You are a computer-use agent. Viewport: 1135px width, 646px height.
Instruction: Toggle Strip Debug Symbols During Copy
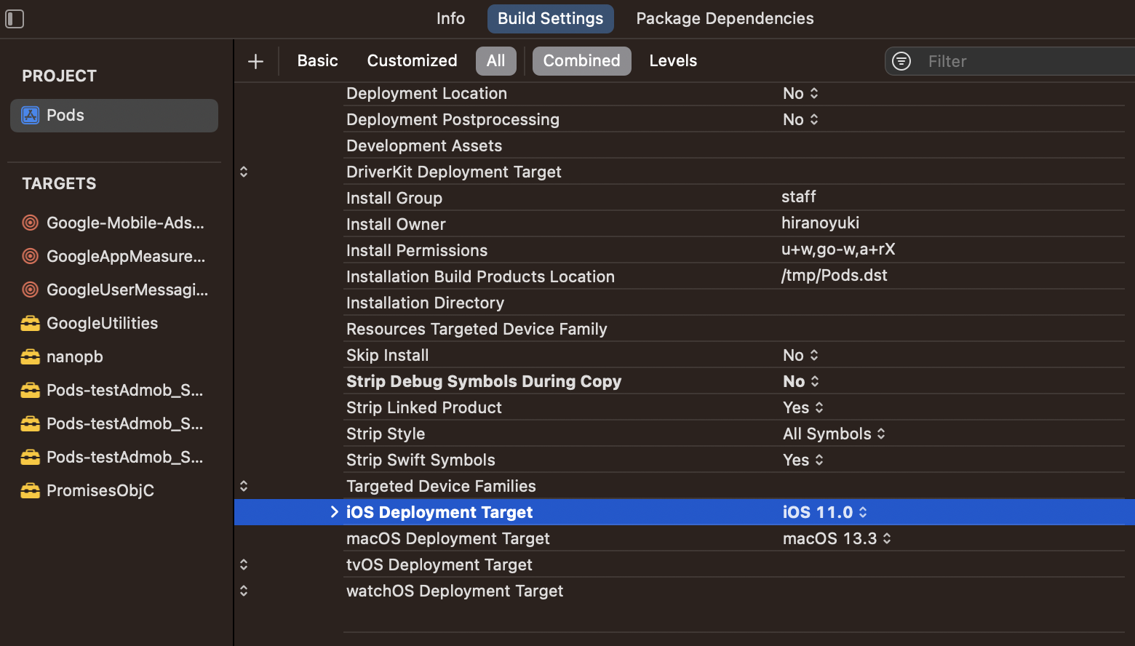[x=800, y=380]
